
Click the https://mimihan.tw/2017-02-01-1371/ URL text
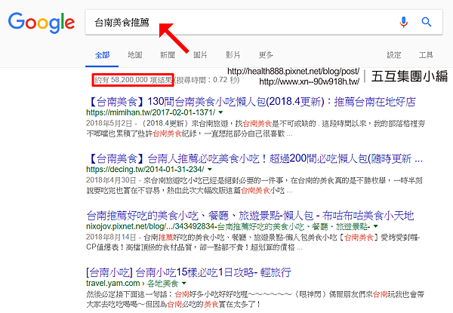(151, 112)
